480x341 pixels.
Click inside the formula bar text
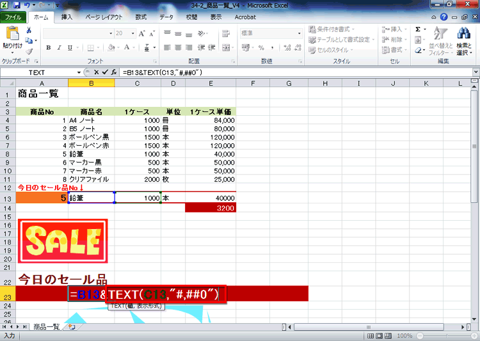click(163, 72)
